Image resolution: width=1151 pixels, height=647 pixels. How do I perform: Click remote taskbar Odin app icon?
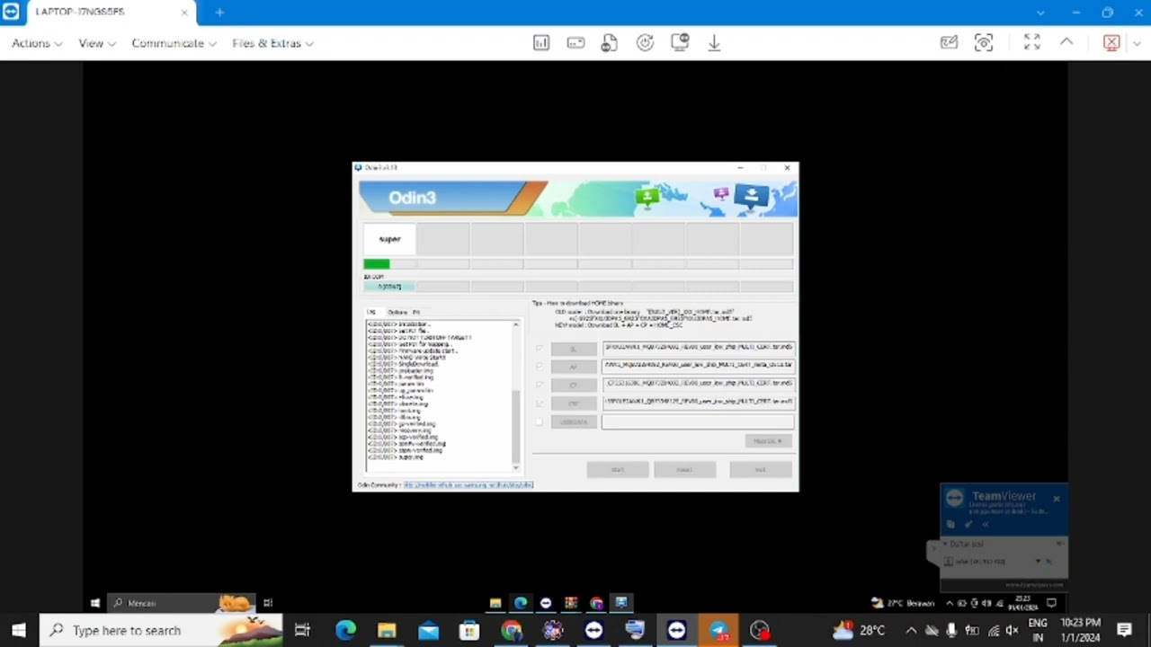pyautogui.click(x=621, y=603)
